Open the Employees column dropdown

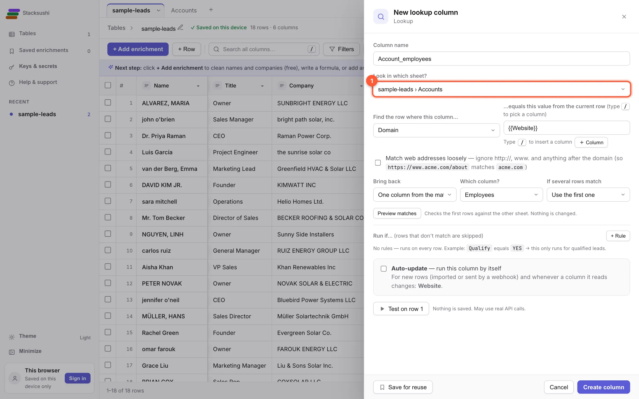point(501,195)
